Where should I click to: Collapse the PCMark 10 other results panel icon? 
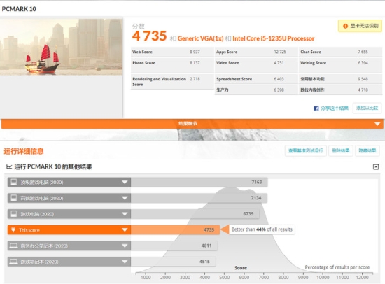pos(376,167)
